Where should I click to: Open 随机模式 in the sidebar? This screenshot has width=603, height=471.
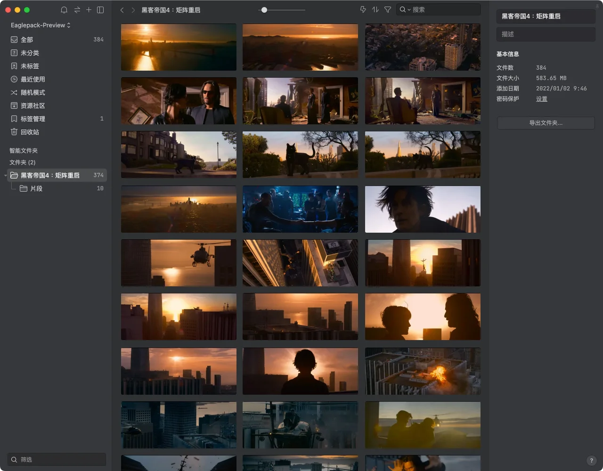click(57, 92)
